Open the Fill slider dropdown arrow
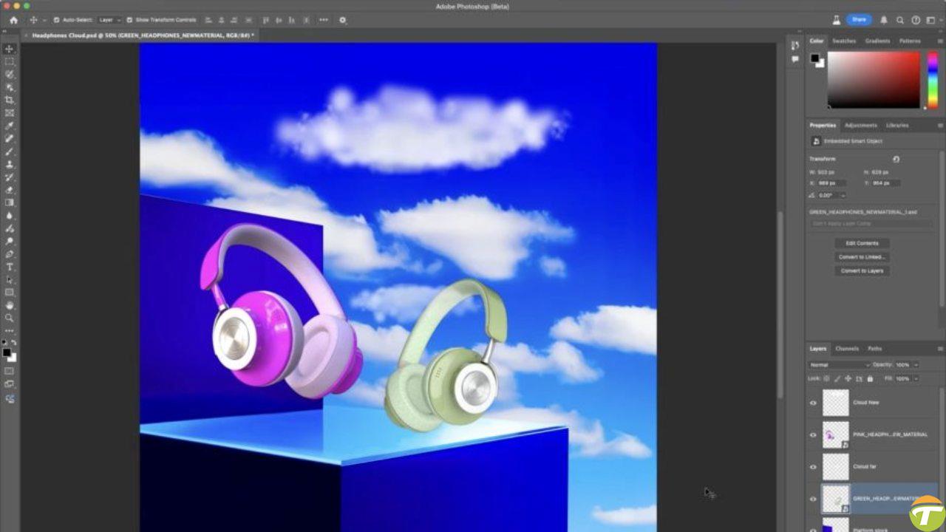Screen dimensions: 946x532 [916, 378]
